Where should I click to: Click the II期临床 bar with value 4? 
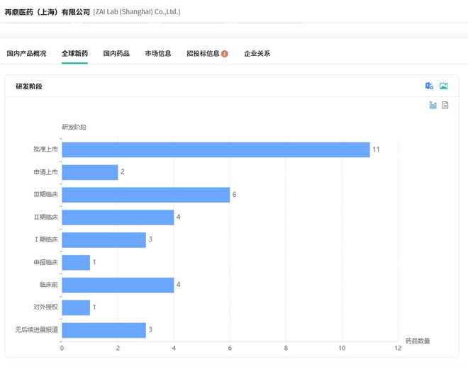118,217
